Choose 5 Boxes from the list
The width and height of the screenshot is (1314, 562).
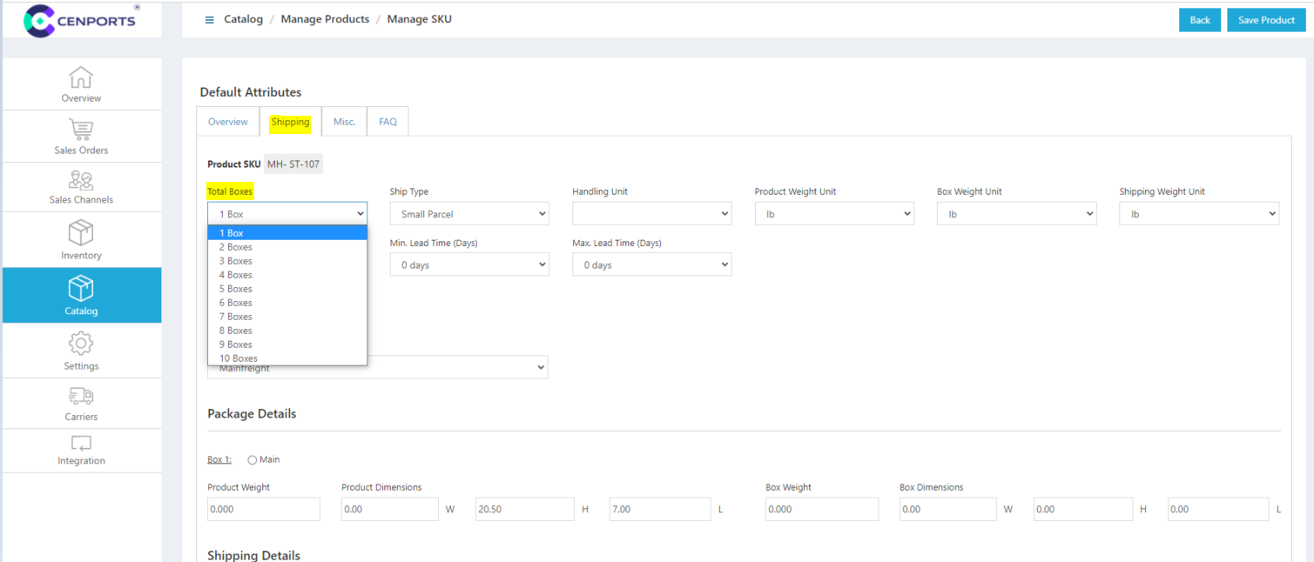click(236, 289)
